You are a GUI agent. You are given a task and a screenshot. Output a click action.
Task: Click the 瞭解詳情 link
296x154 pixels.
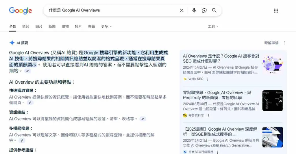click(271, 43)
